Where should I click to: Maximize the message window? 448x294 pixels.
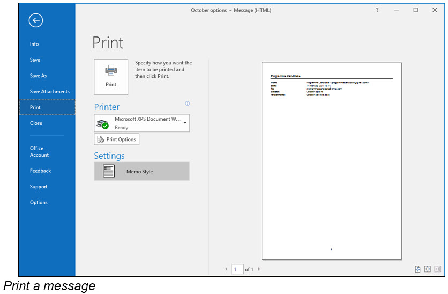pos(415,10)
